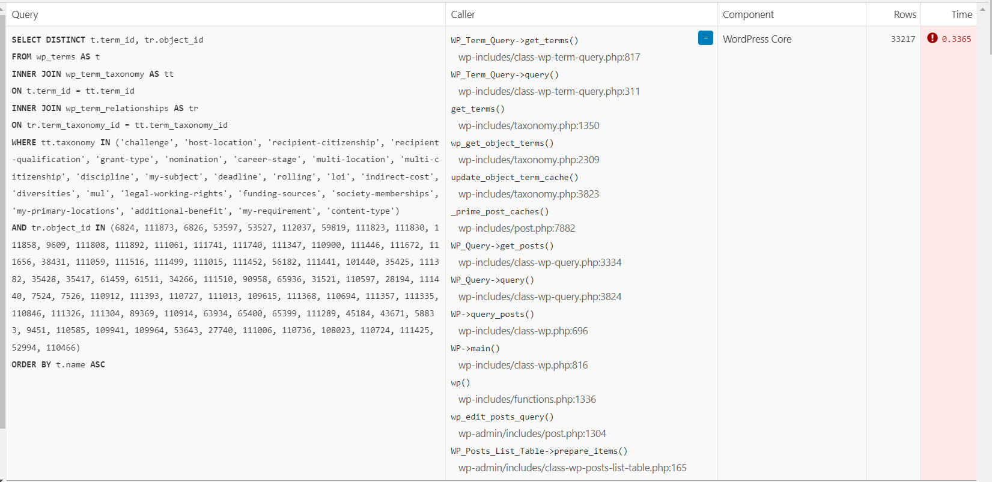The image size is (992, 482).
Task: Sort by the Query column header
Action: [x=25, y=14]
